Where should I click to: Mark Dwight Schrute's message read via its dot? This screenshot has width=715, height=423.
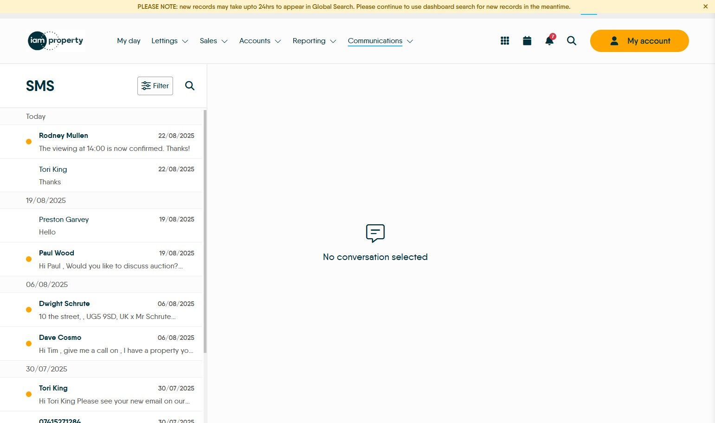[28, 309]
